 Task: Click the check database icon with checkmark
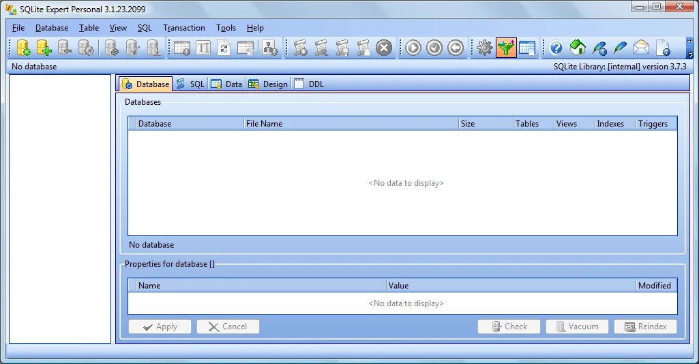click(132, 48)
